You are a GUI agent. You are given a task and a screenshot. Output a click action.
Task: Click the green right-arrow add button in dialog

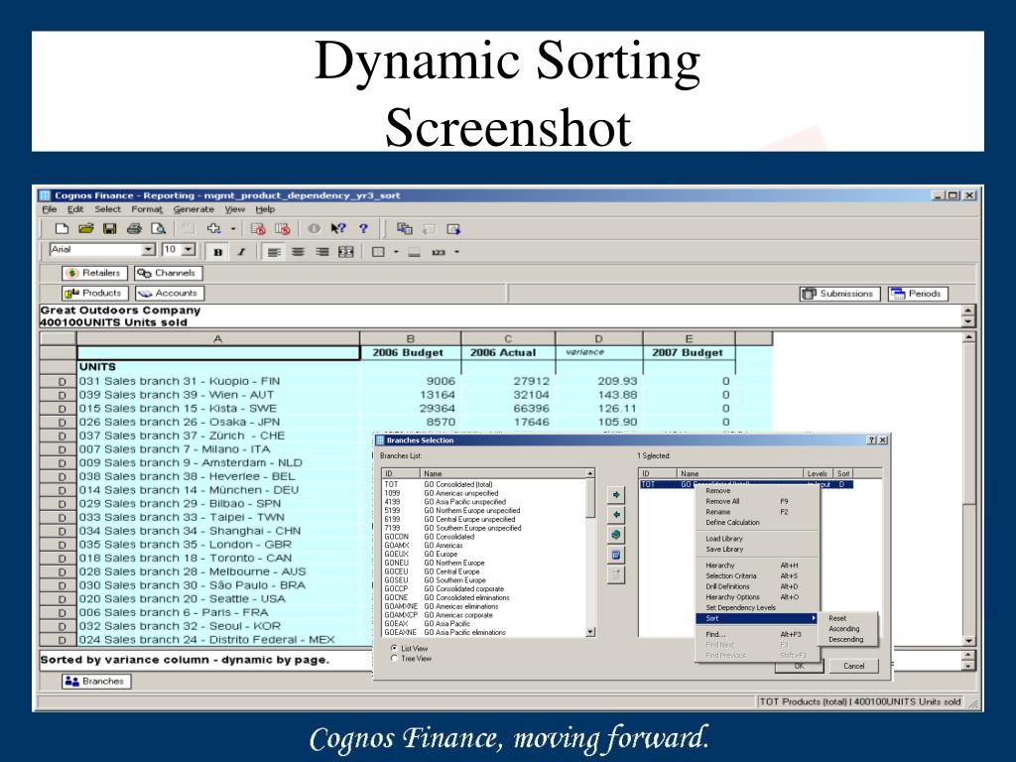616,493
